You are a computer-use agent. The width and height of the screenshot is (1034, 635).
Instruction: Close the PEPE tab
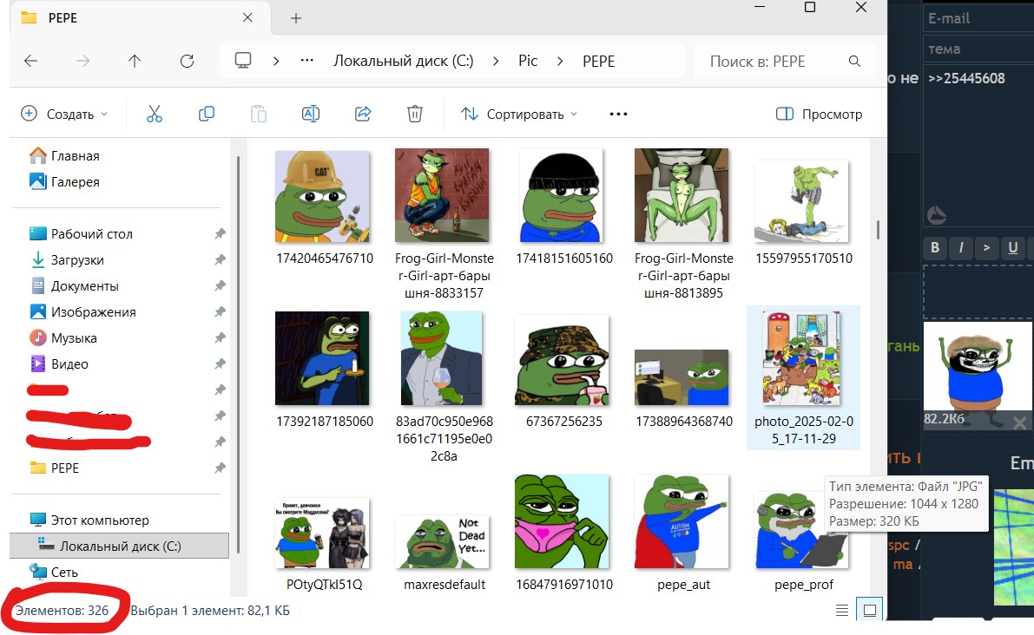pos(247,18)
